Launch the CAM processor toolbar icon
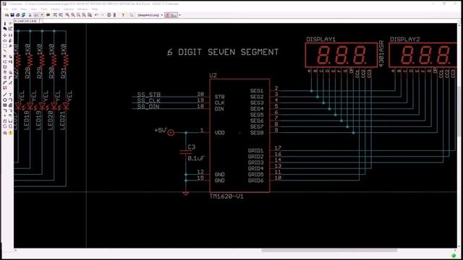The image size is (463, 260). pos(23,15)
